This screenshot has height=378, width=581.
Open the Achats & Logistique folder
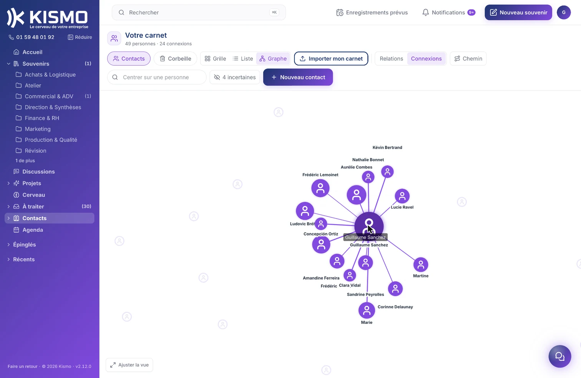(49, 74)
